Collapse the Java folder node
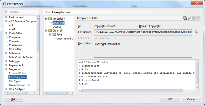The image size is (205, 105). coord(50,35)
